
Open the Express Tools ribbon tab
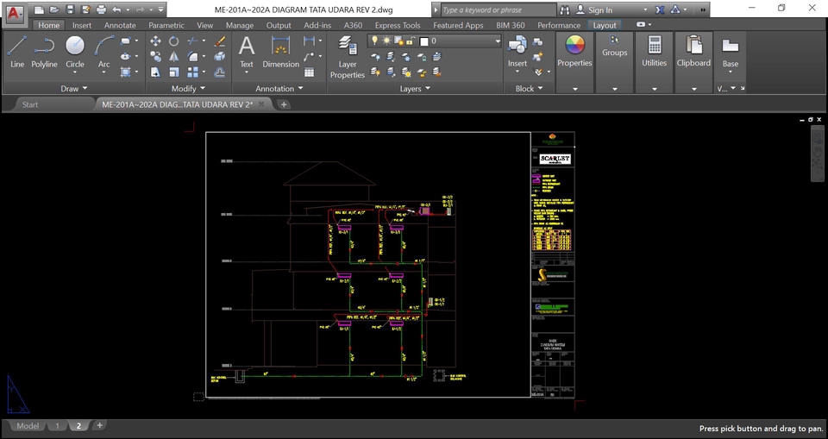coord(398,25)
